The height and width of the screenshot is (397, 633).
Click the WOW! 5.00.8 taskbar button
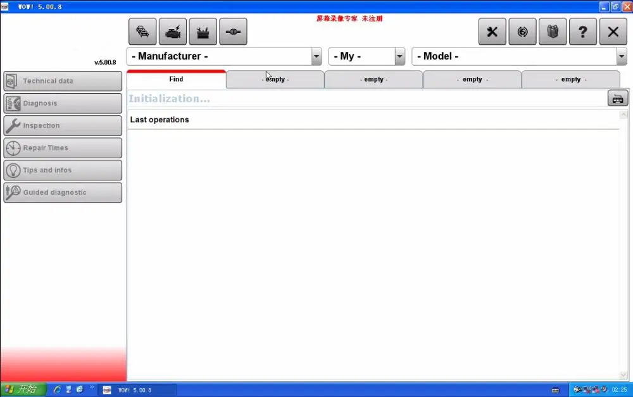pos(137,390)
